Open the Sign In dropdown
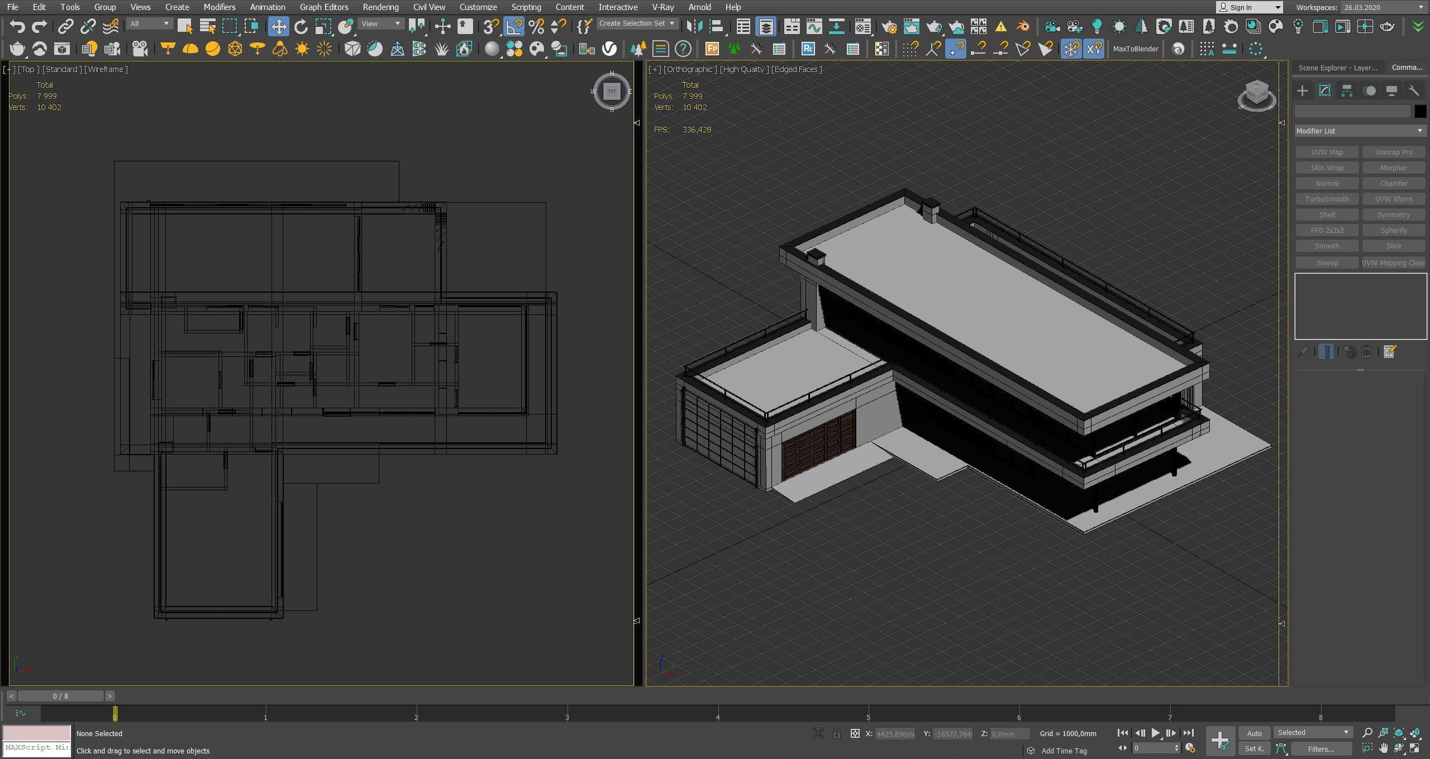 (1250, 7)
